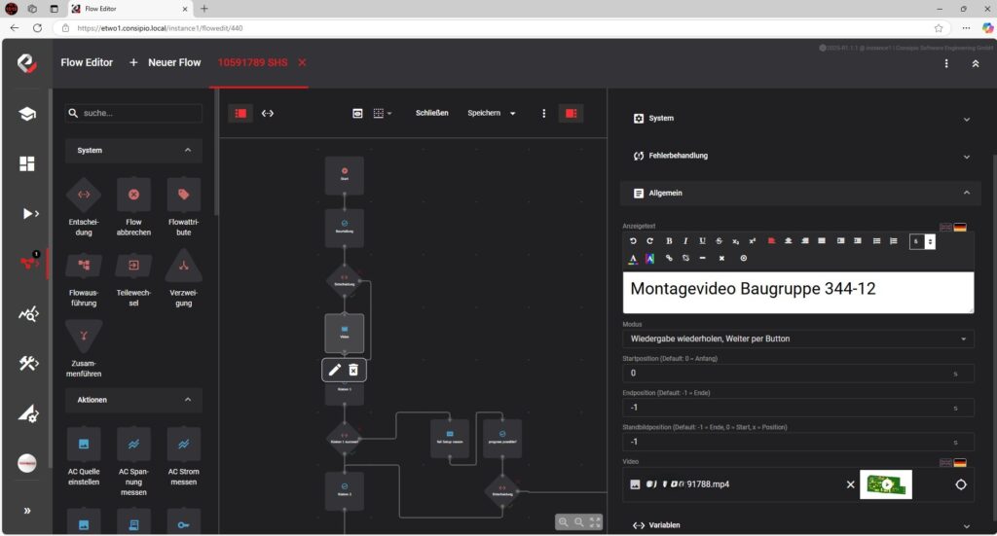Open the Modus dropdown
This screenshot has width=997, height=536.
pos(797,339)
